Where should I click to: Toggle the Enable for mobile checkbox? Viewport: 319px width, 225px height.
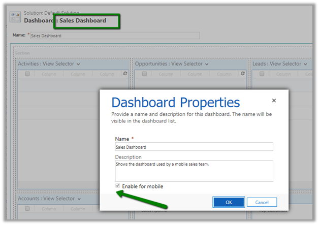click(118, 186)
